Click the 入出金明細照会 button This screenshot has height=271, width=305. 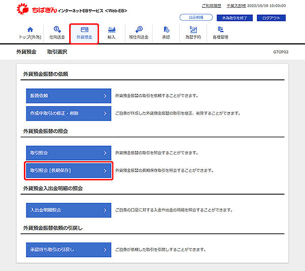pos(69,210)
